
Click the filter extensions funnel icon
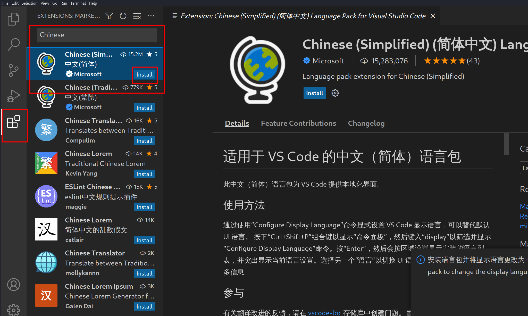pyautogui.click(x=109, y=16)
